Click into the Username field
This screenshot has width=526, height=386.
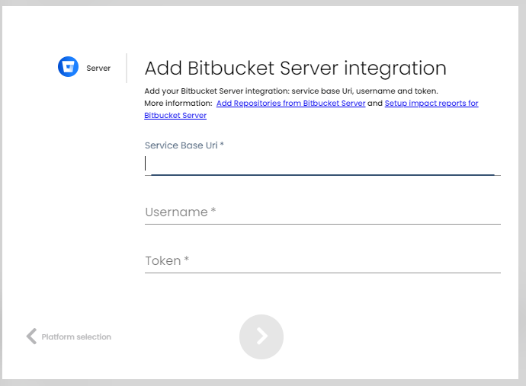(322, 212)
